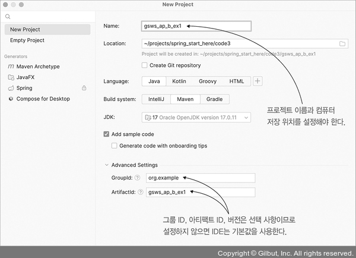This screenshot has width=356, height=258.
Task: Click the lock icon beside Spring
Action: tap(84, 88)
